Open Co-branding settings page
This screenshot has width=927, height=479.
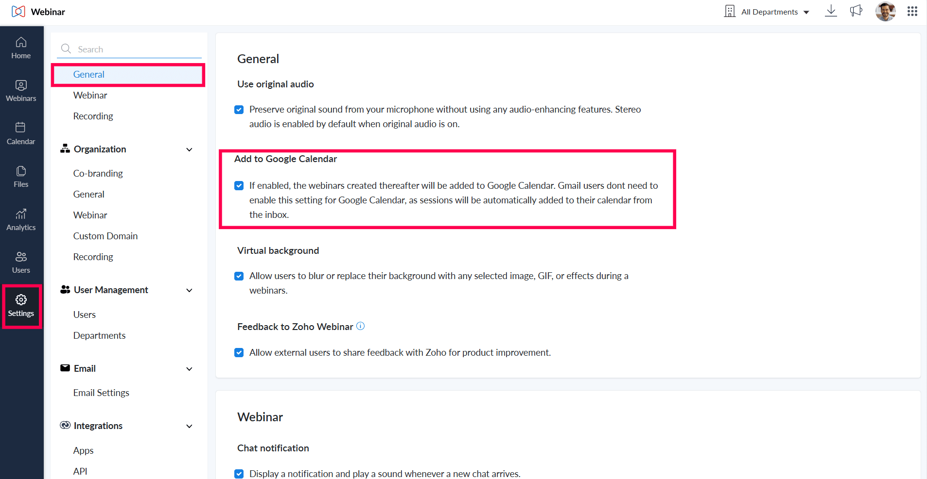click(98, 173)
